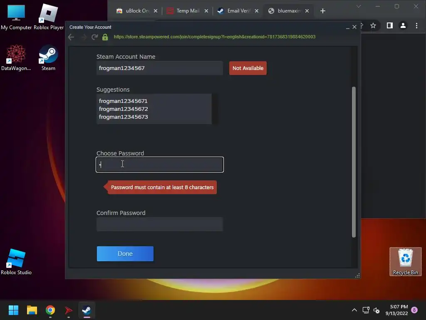The height and width of the screenshot is (320, 426).
Task: Click the Windows Start button
Action: tap(13, 310)
